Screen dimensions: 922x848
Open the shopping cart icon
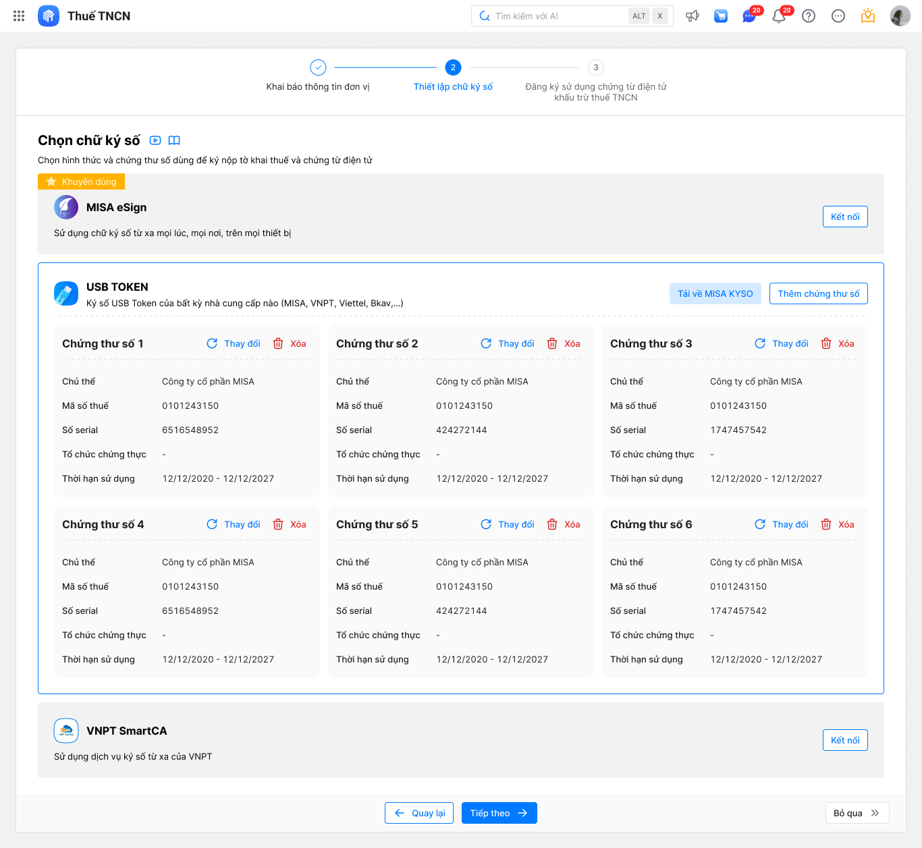tap(721, 16)
